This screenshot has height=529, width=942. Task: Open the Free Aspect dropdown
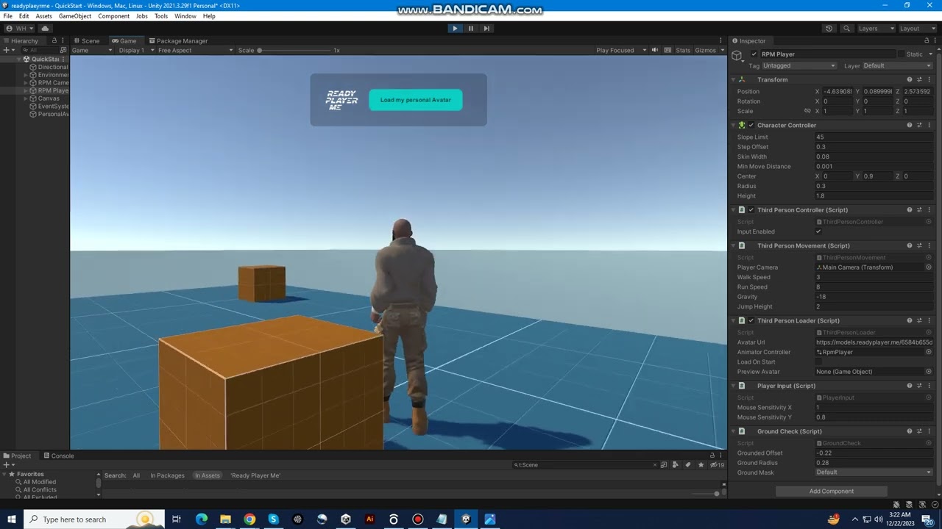click(195, 50)
